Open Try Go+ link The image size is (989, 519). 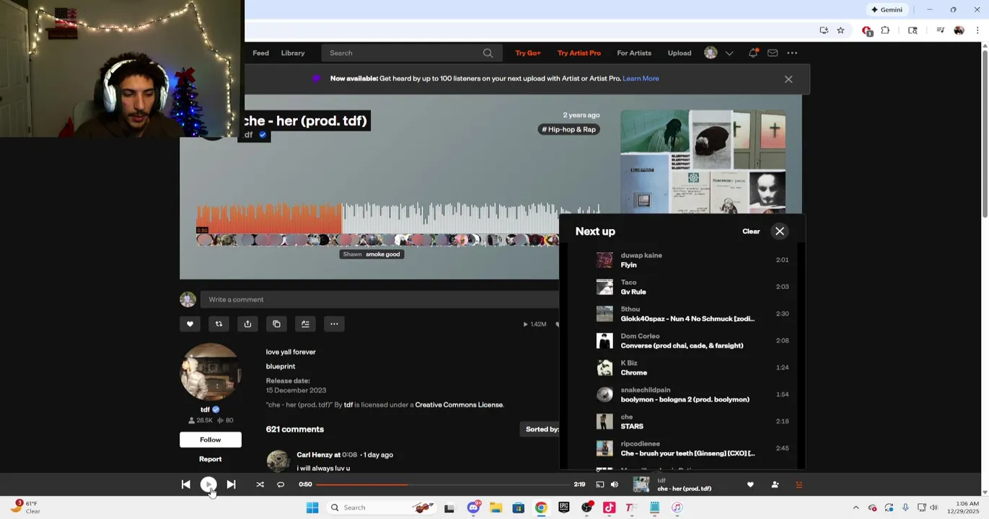click(x=528, y=53)
